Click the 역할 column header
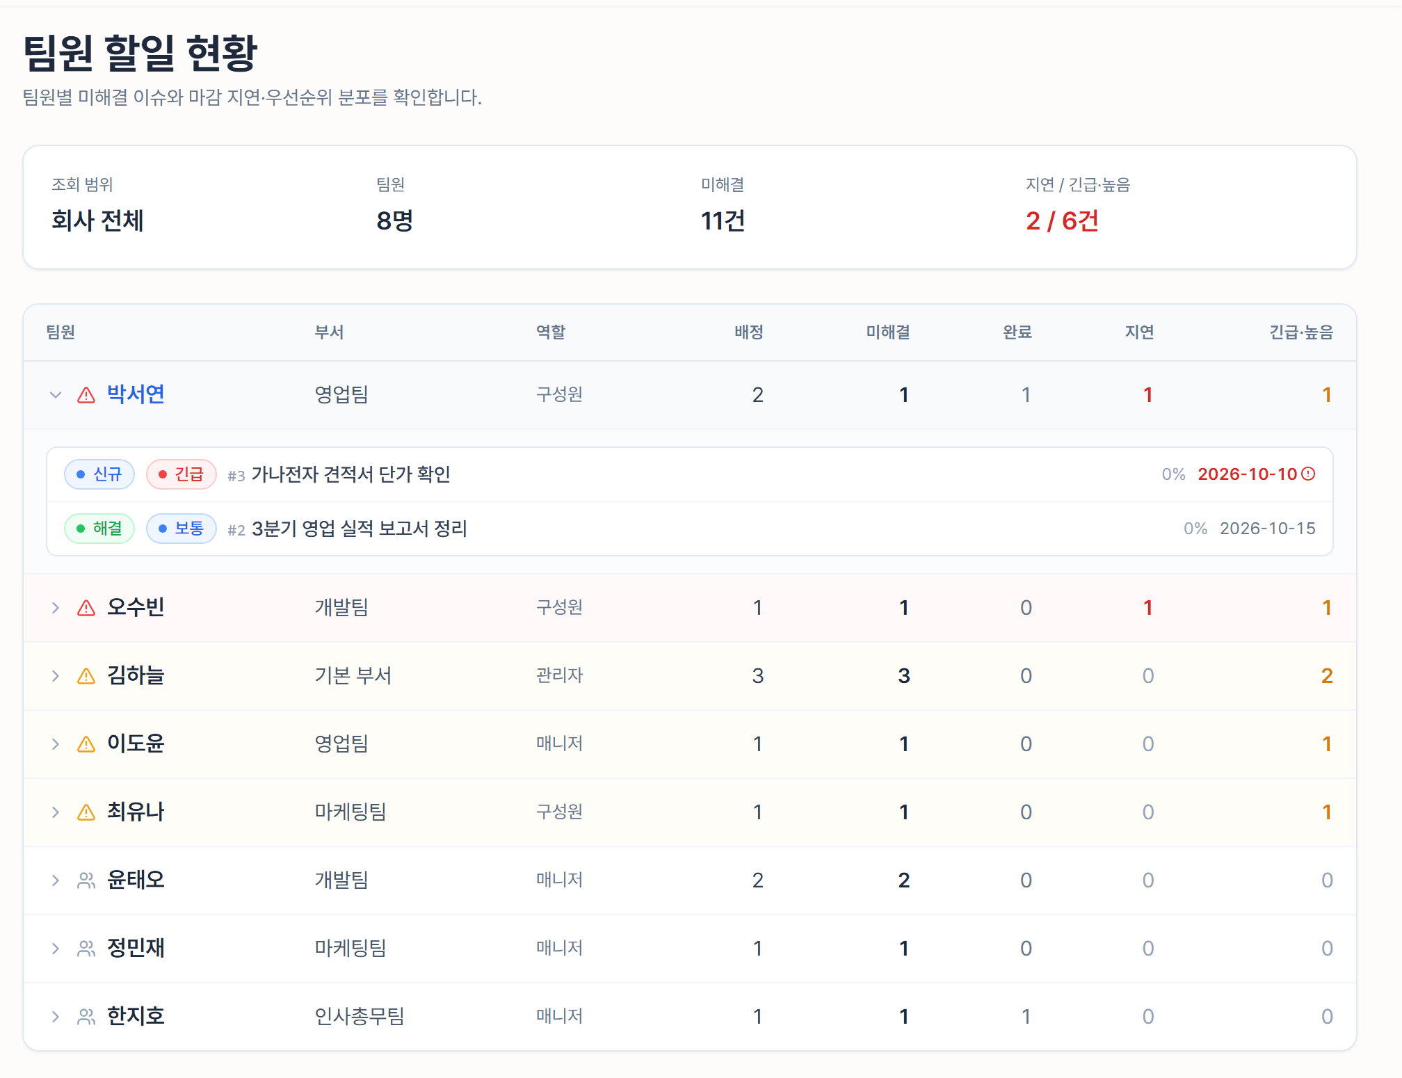This screenshot has height=1078, width=1402. (551, 332)
